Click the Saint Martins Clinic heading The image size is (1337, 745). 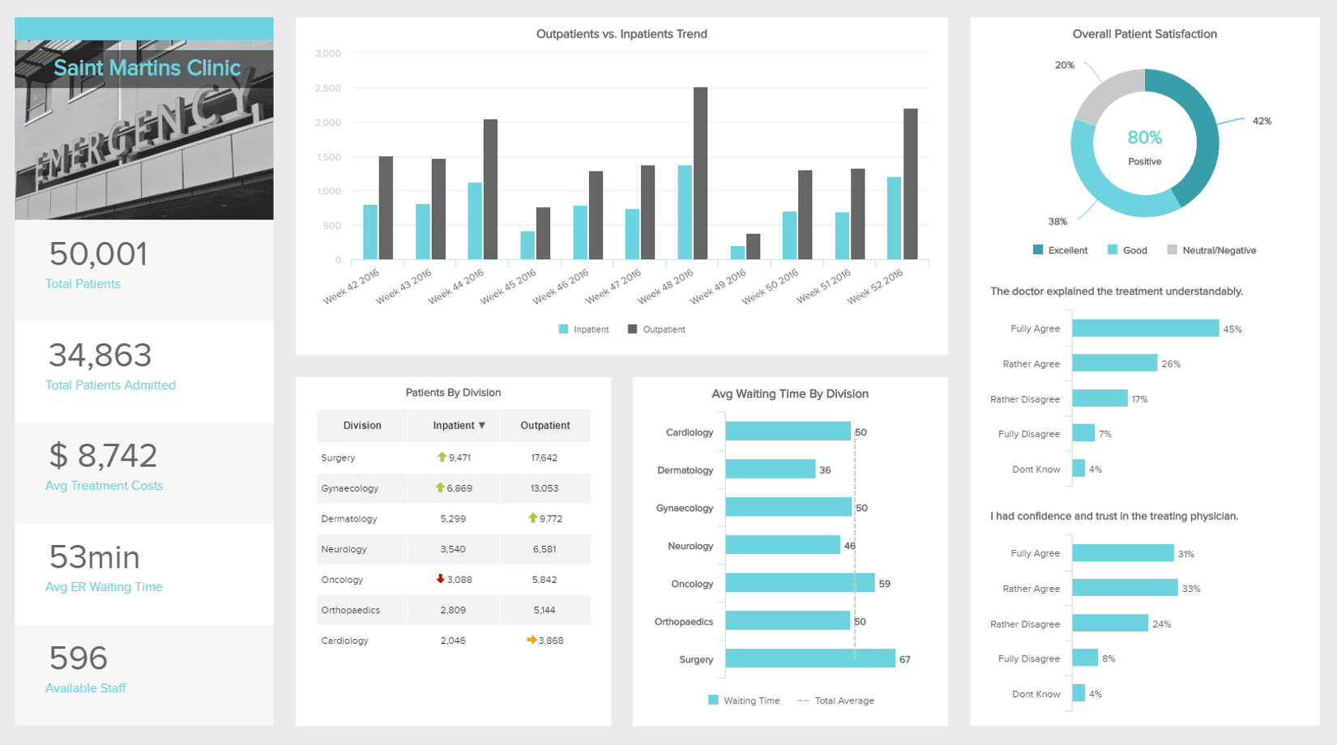tap(147, 68)
